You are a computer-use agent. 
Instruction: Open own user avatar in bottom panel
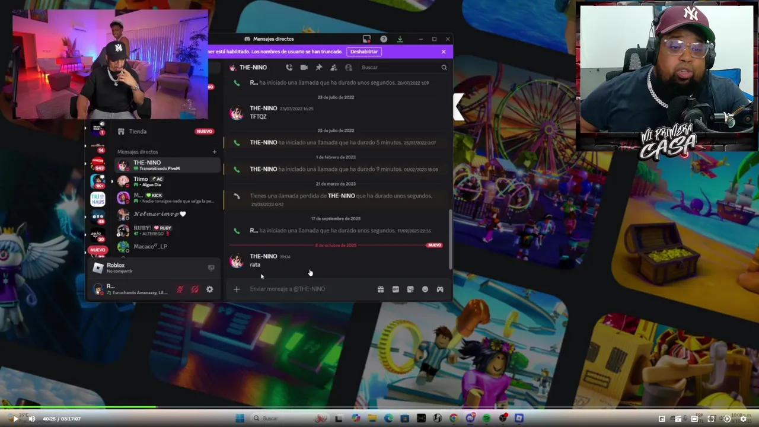(98, 289)
